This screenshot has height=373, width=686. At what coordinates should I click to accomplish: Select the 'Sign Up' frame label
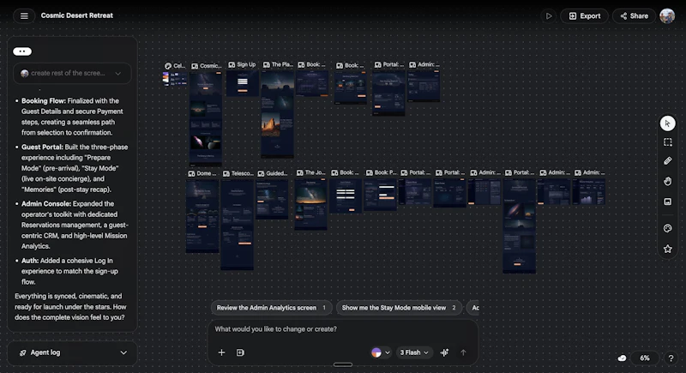point(246,64)
